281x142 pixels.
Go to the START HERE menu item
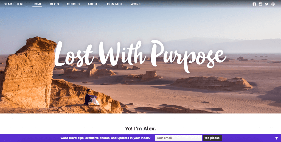[x=14, y=4]
